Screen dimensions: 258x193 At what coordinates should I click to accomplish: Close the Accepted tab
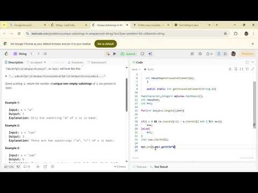click(x=45, y=62)
